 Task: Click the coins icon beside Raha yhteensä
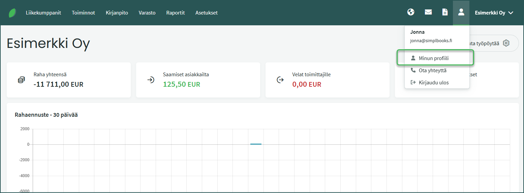coord(21,80)
